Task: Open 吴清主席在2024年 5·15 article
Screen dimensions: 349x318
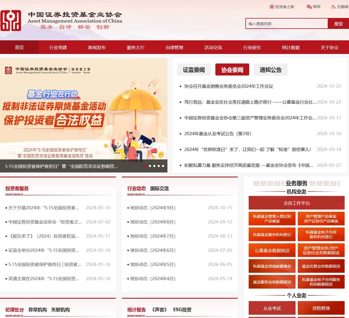Action: [43, 278]
